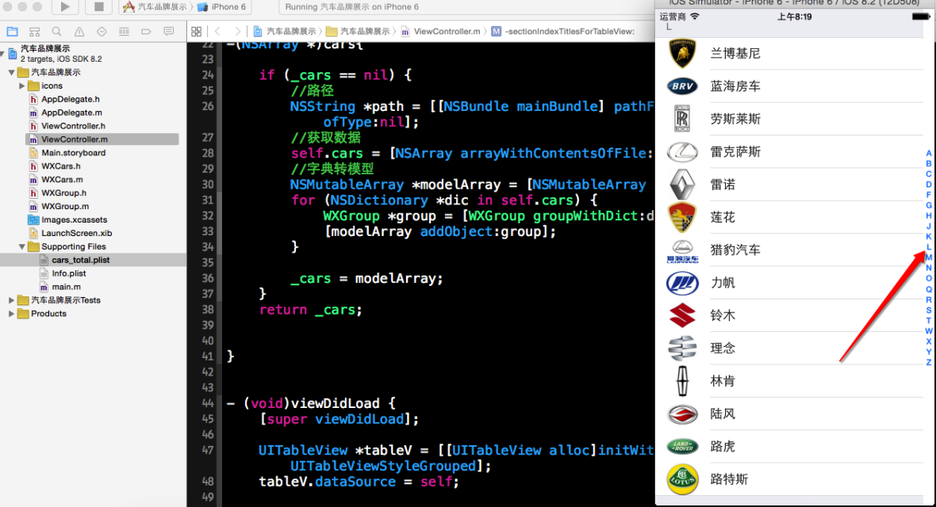The width and height of the screenshot is (936, 507).
Task: Tap the BRV logo in the simulator list
Action: click(682, 86)
